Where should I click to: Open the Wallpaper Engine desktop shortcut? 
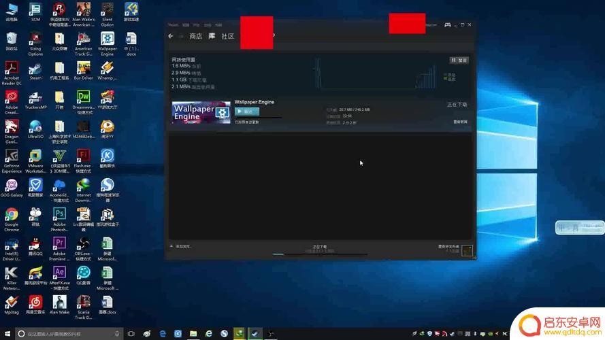pos(108,44)
